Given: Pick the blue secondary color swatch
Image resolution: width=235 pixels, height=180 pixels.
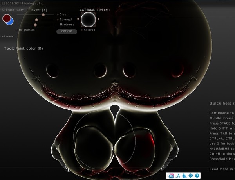Looking at the screenshot, I should click(11, 22).
